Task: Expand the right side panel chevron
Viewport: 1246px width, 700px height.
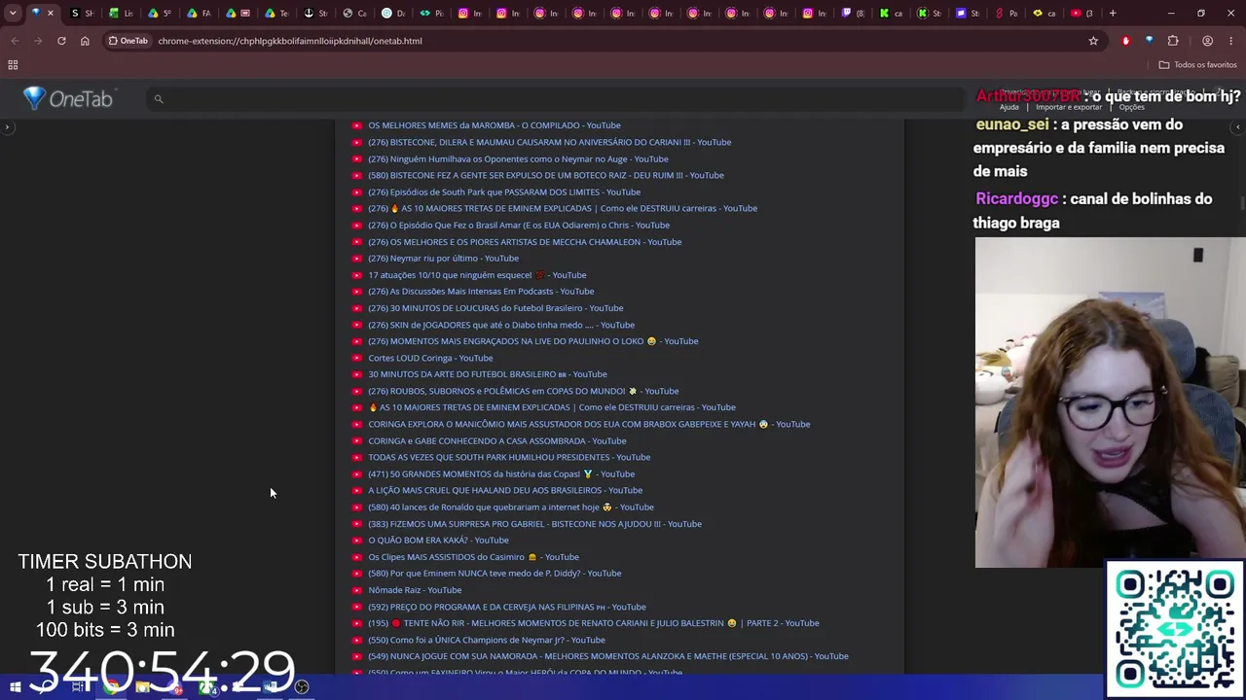Action: click(1238, 127)
